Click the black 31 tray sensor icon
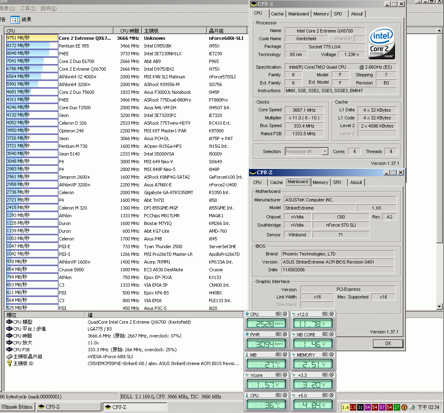Screen dimensions: 444x413 pyautogui.click(x=360, y=407)
